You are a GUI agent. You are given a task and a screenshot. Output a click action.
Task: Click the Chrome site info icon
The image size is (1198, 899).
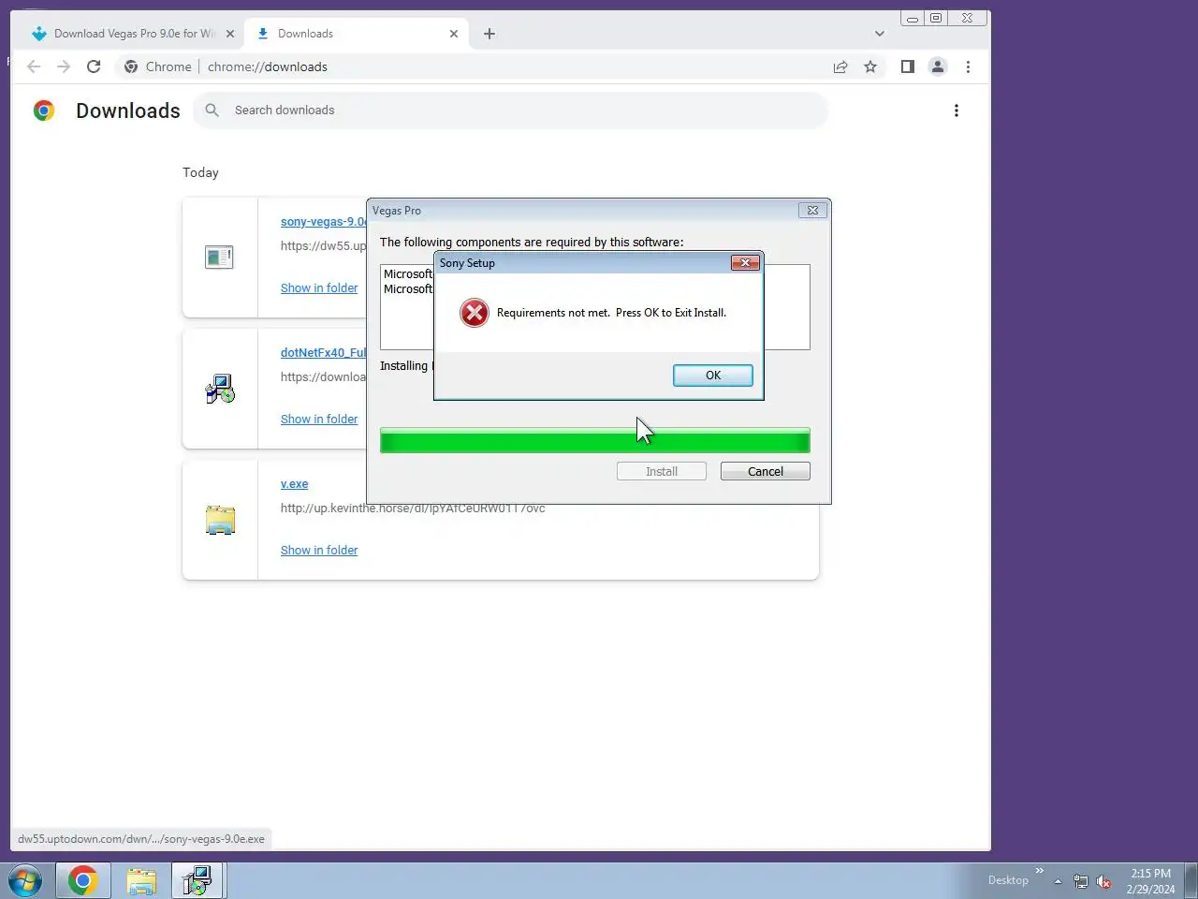(x=131, y=66)
